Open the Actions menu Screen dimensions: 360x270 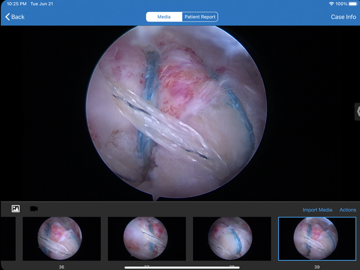[347, 210]
